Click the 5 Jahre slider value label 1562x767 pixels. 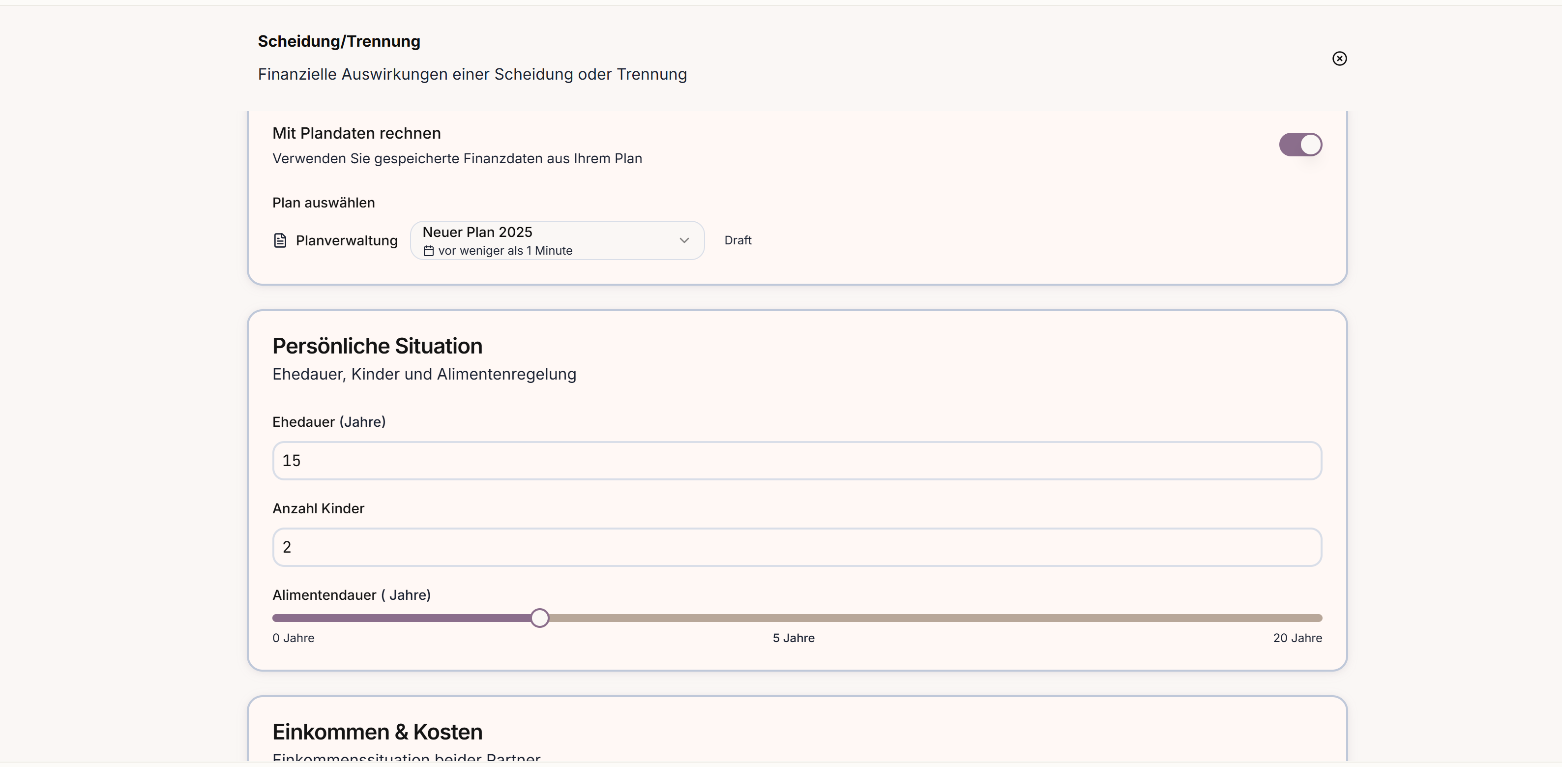(793, 638)
